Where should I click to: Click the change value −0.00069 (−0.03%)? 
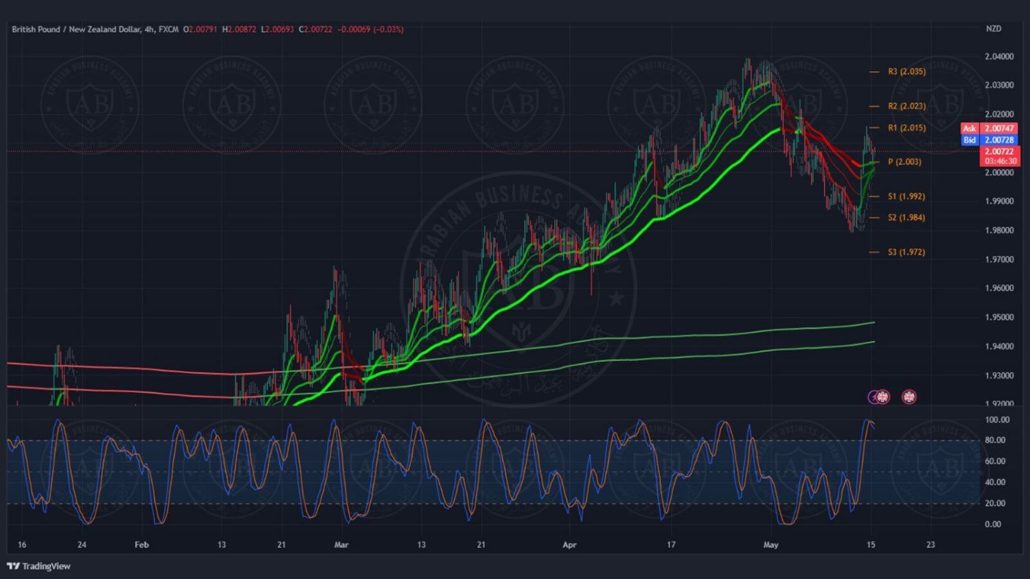pos(370,29)
